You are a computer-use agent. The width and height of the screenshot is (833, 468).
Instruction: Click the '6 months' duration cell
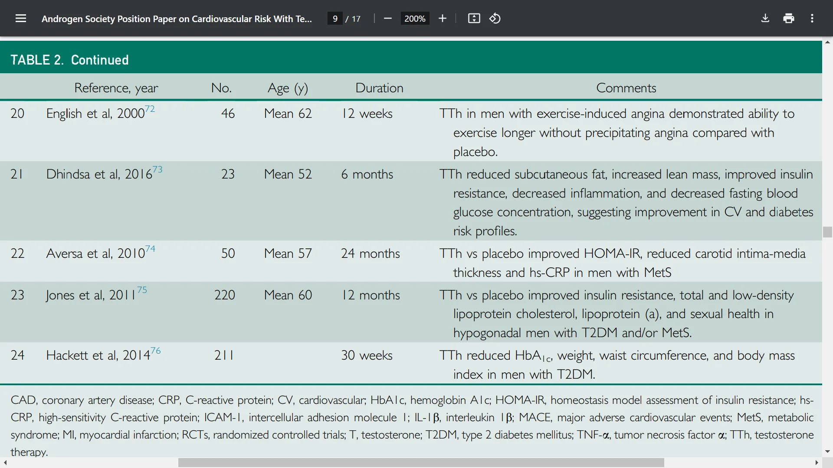(x=367, y=174)
